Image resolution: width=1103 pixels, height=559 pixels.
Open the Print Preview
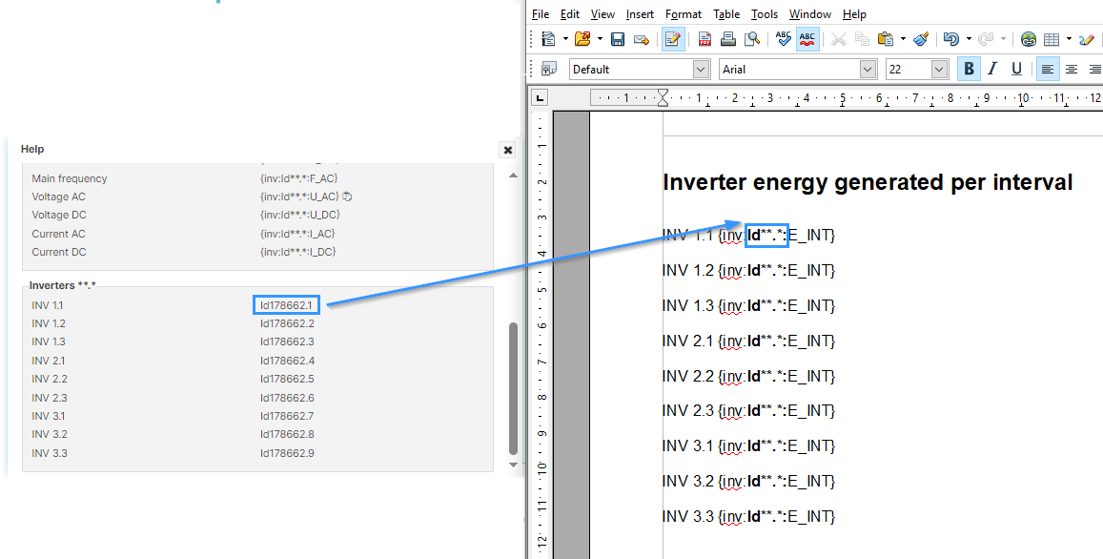[751, 39]
